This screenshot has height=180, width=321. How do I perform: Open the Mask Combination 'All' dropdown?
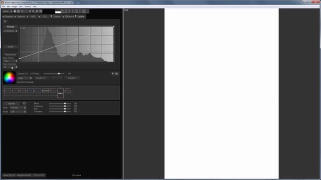pos(10,67)
